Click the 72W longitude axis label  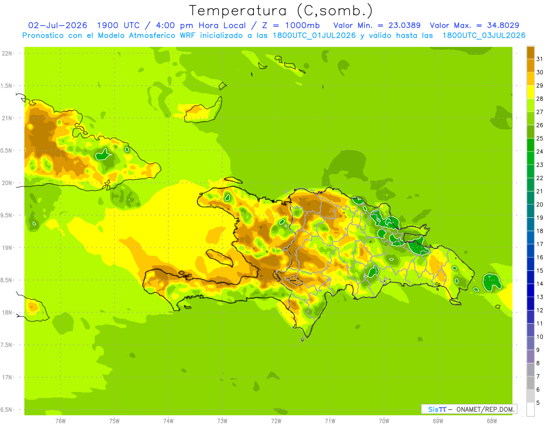coord(276,421)
